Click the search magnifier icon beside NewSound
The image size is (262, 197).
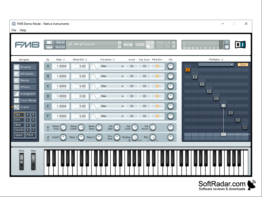[70, 44]
